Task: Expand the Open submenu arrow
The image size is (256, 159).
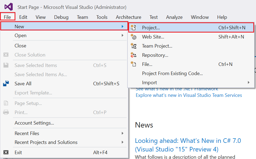Action: click(122, 35)
